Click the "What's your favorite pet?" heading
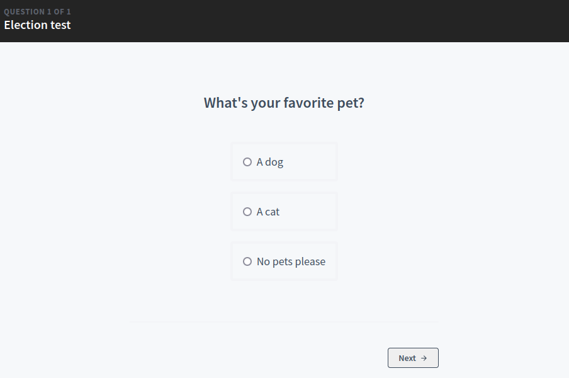Viewport: 569px width, 378px height. (284, 103)
